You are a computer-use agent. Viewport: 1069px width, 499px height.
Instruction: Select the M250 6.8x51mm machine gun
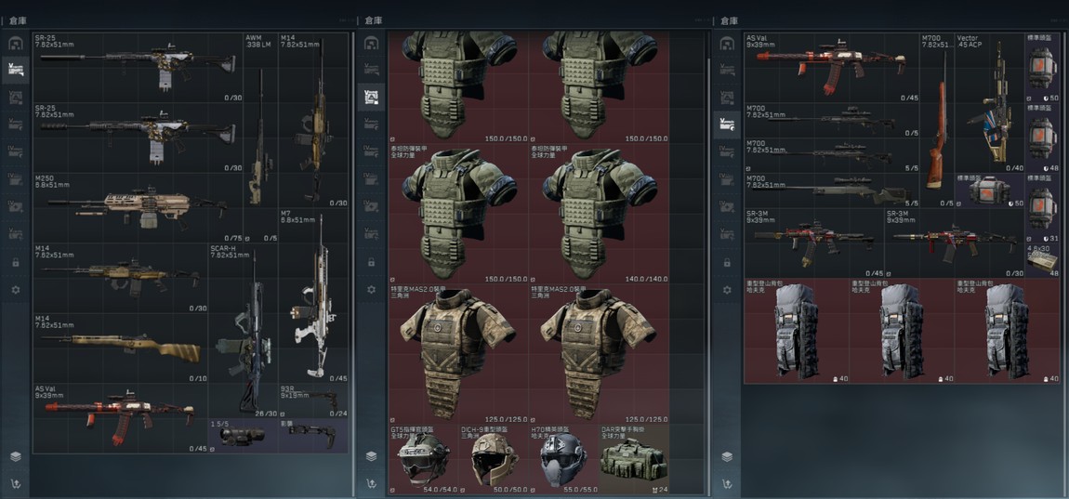click(138, 208)
